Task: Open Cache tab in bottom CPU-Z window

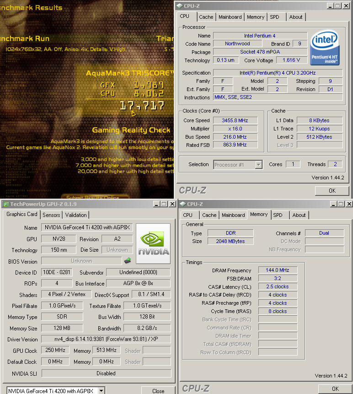Action: tap(209, 215)
